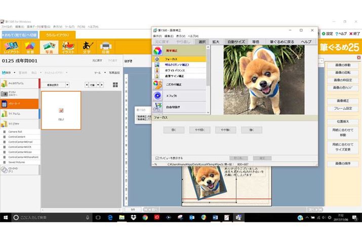362x241 pixels.
Task: Open Chrome from the Windows taskbar
Action: pos(145,217)
